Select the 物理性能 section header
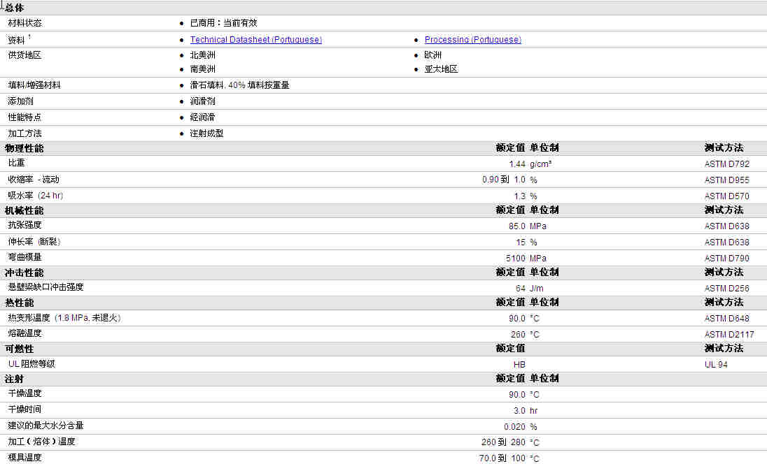 (x=24, y=148)
